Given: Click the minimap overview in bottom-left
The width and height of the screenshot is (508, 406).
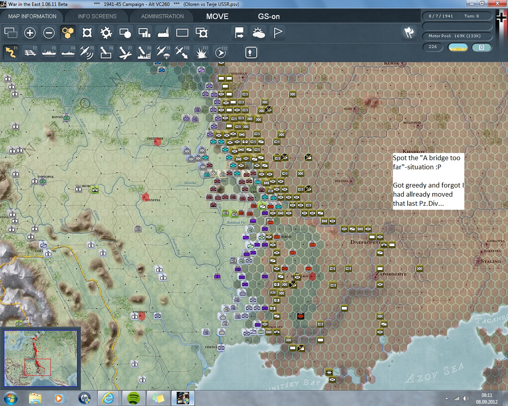Looking at the screenshot, I should [40, 358].
